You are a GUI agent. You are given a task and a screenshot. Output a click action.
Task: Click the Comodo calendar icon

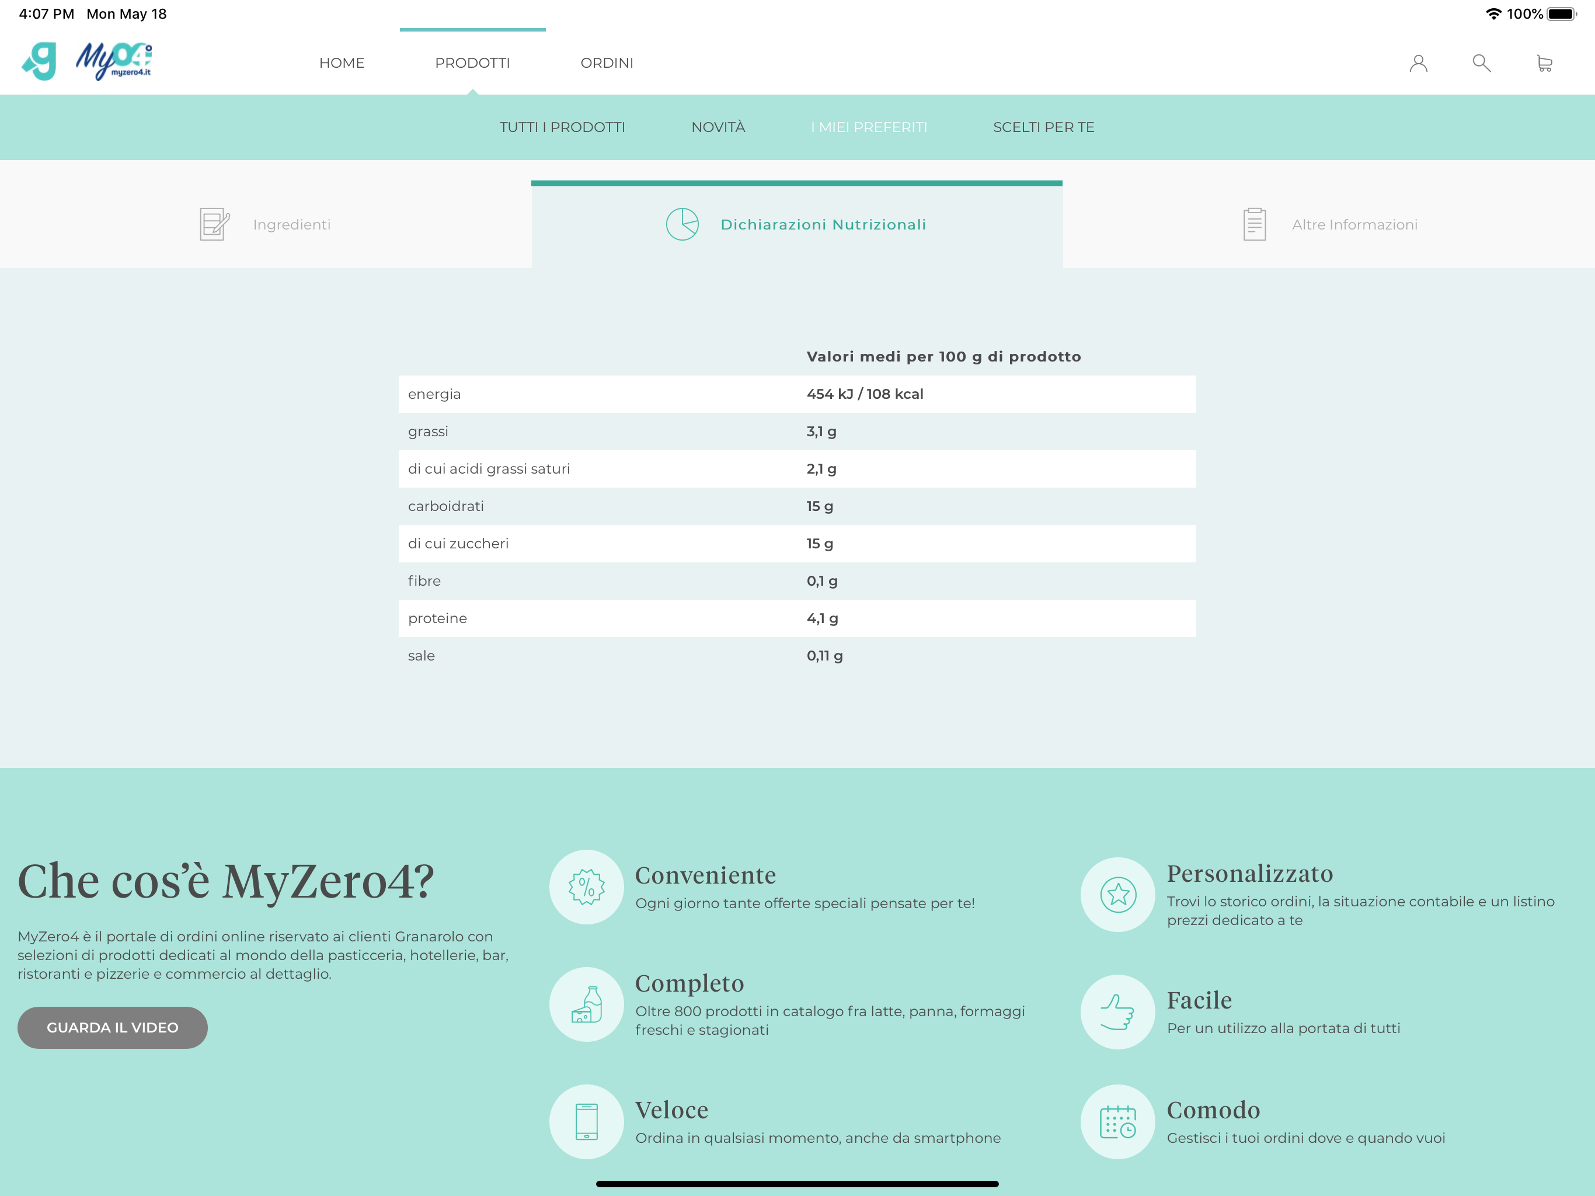[1117, 1122]
